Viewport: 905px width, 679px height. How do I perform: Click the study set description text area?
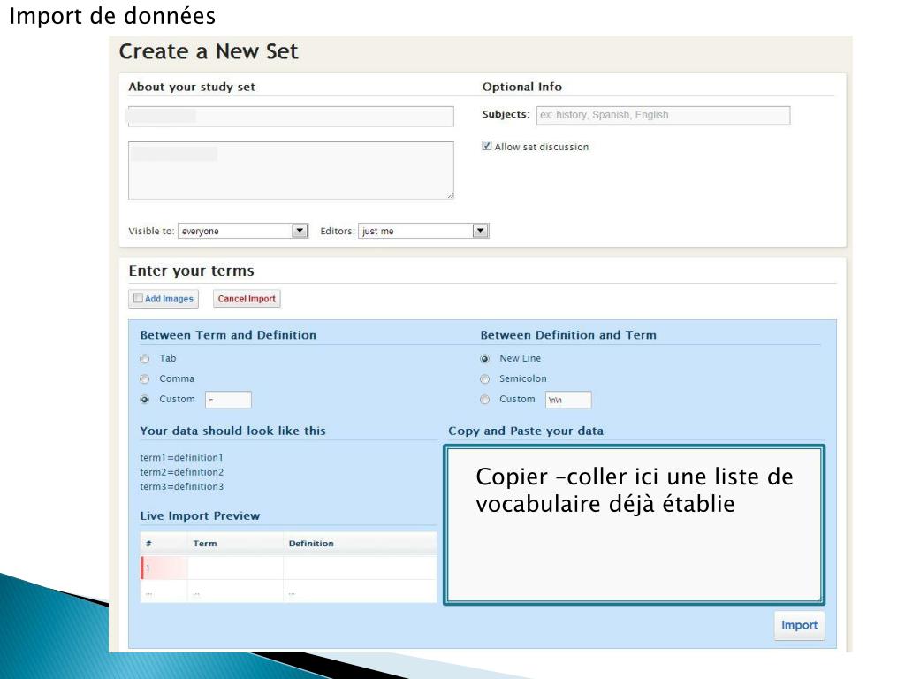click(291, 171)
